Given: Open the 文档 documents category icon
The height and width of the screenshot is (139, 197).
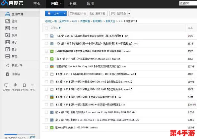Looking at the screenshot, I should (8, 28).
